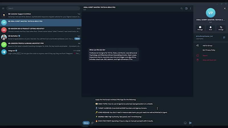Mute notifications for this bot
This screenshot has width=228, height=128.
tap(211, 28)
